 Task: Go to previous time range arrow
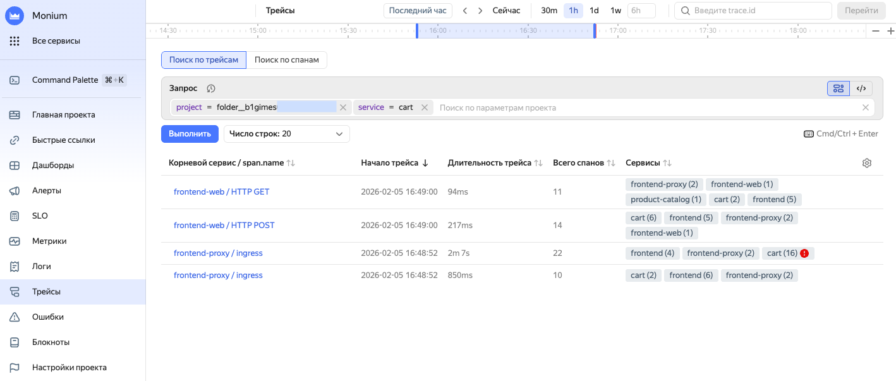pyautogui.click(x=466, y=11)
